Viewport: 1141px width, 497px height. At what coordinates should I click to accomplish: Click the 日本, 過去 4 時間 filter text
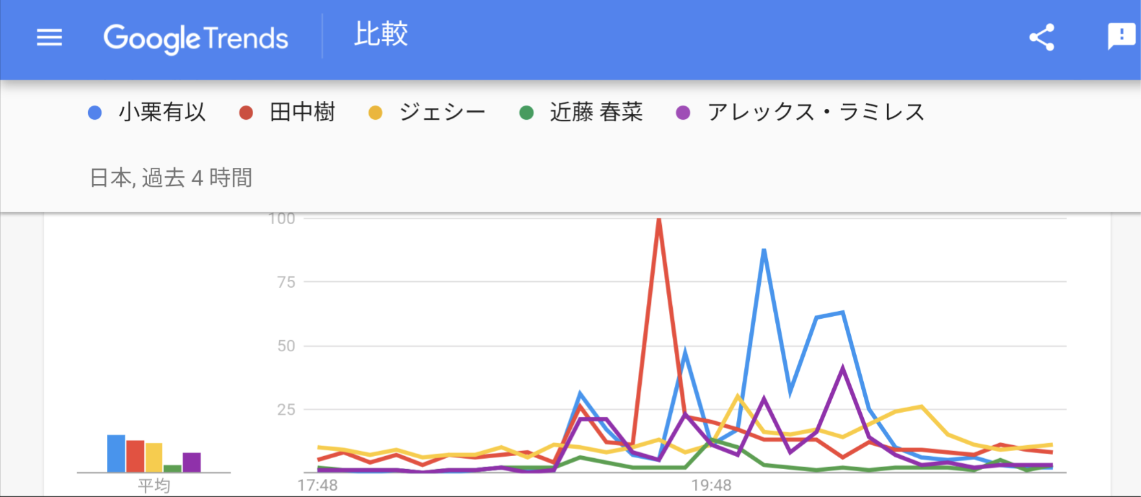(171, 178)
